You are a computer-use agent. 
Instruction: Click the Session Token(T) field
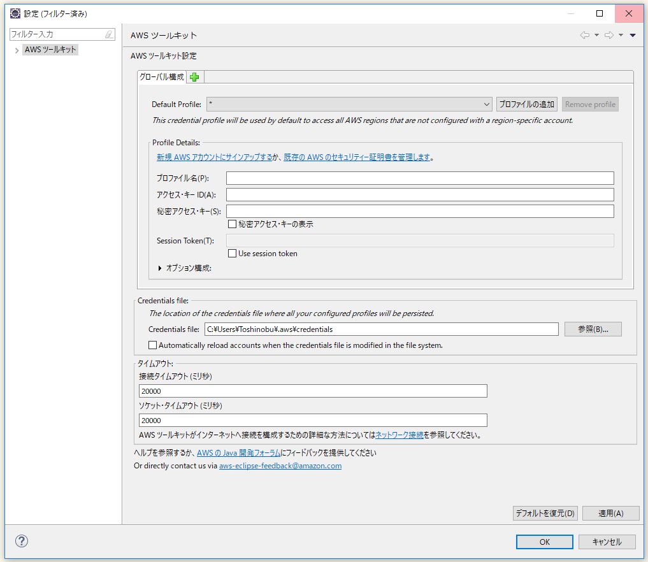click(x=420, y=240)
